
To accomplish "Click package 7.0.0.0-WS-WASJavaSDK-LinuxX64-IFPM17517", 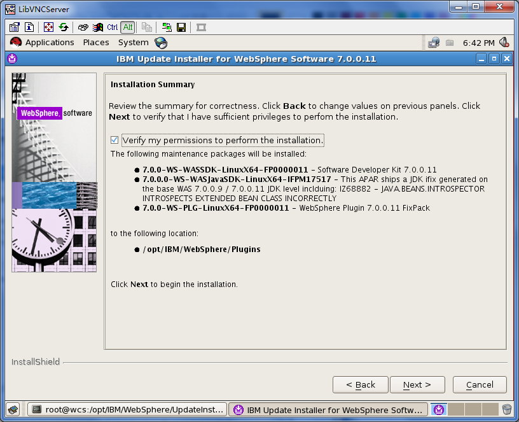I will pos(237,179).
